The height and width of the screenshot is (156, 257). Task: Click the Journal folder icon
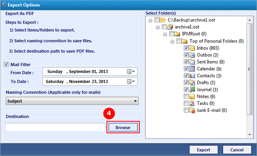click(192, 89)
